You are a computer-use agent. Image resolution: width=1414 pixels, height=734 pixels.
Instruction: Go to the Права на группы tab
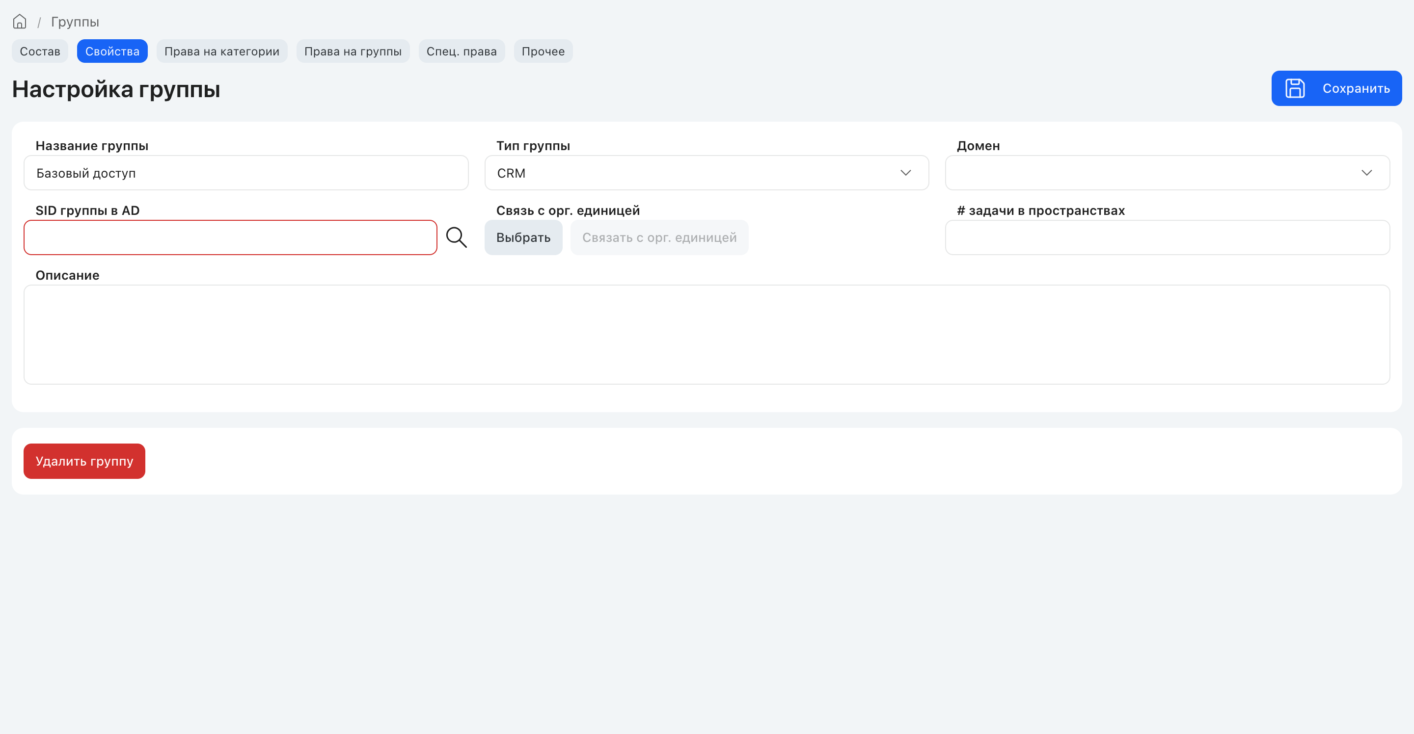tap(353, 51)
